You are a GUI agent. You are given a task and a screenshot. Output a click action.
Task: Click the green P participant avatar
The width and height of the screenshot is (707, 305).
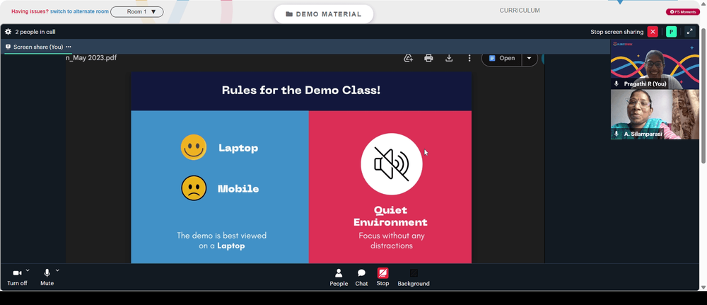tap(672, 32)
